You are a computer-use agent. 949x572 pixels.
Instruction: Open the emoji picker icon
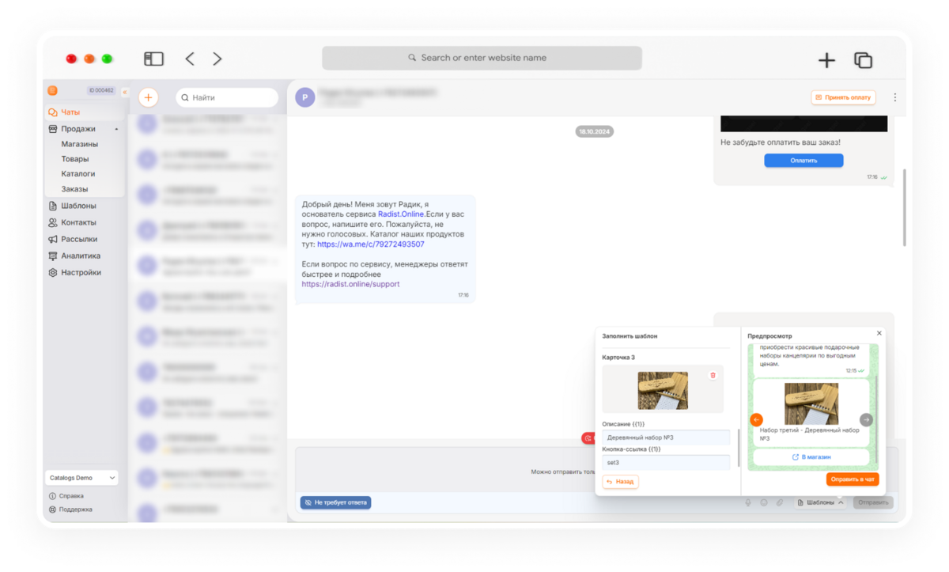click(x=764, y=502)
